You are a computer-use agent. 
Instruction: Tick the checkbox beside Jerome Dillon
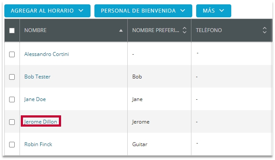pos(12,122)
